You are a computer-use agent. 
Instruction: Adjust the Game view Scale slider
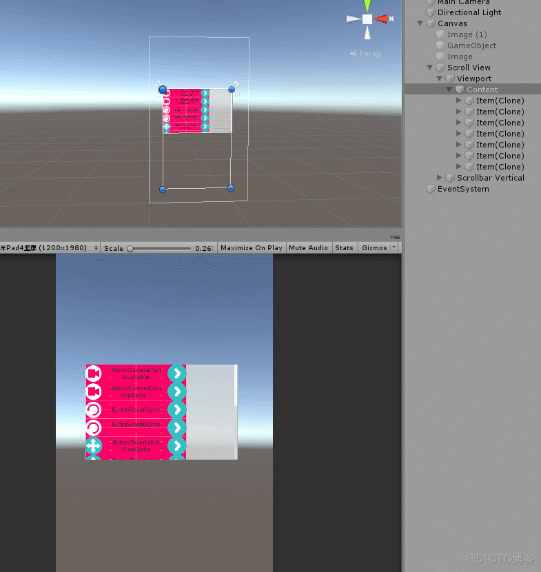[159, 248]
